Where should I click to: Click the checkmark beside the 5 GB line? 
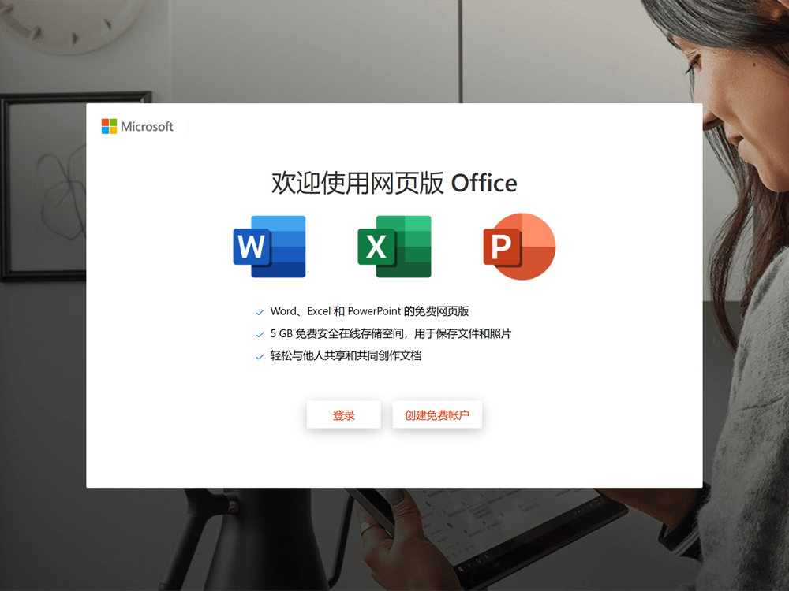click(260, 334)
